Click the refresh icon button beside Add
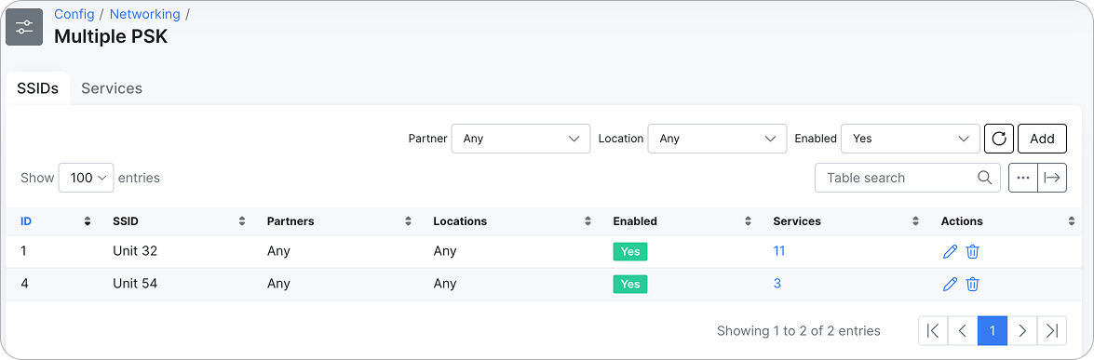 tap(998, 138)
